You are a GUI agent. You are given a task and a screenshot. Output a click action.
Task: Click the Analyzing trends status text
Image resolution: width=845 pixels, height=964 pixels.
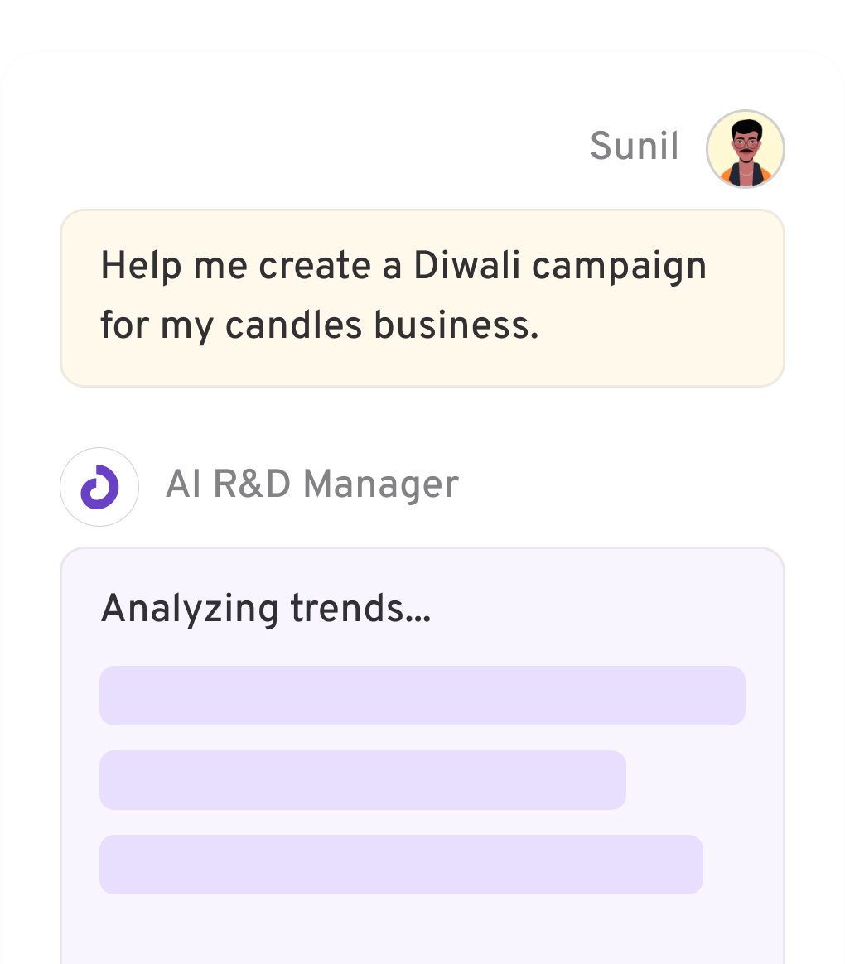click(265, 610)
